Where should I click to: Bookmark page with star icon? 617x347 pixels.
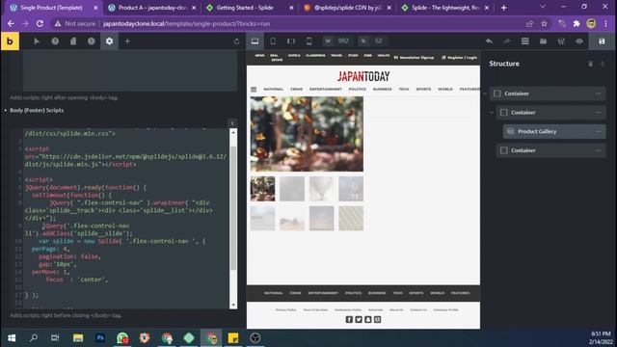tap(544, 23)
